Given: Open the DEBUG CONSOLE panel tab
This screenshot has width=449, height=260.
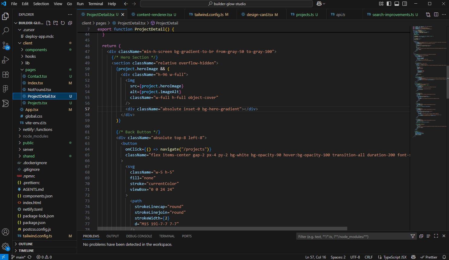Looking at the screenshot, I should tap(139, 236).
